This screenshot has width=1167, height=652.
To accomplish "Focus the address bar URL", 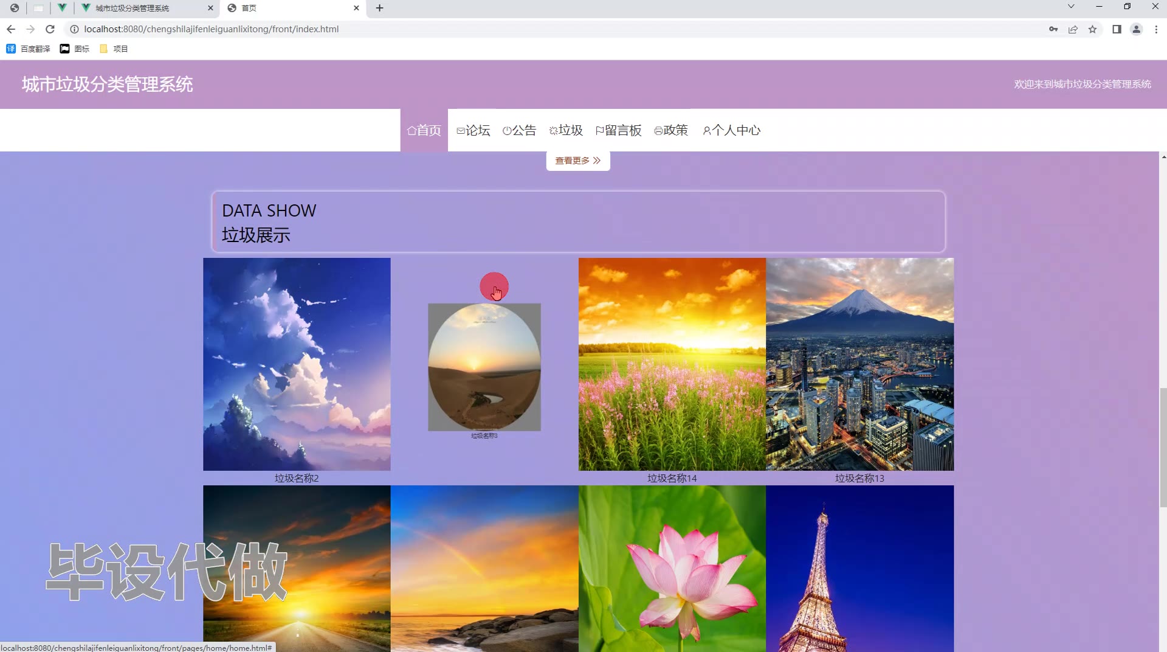I will click(x=212, y=29).
